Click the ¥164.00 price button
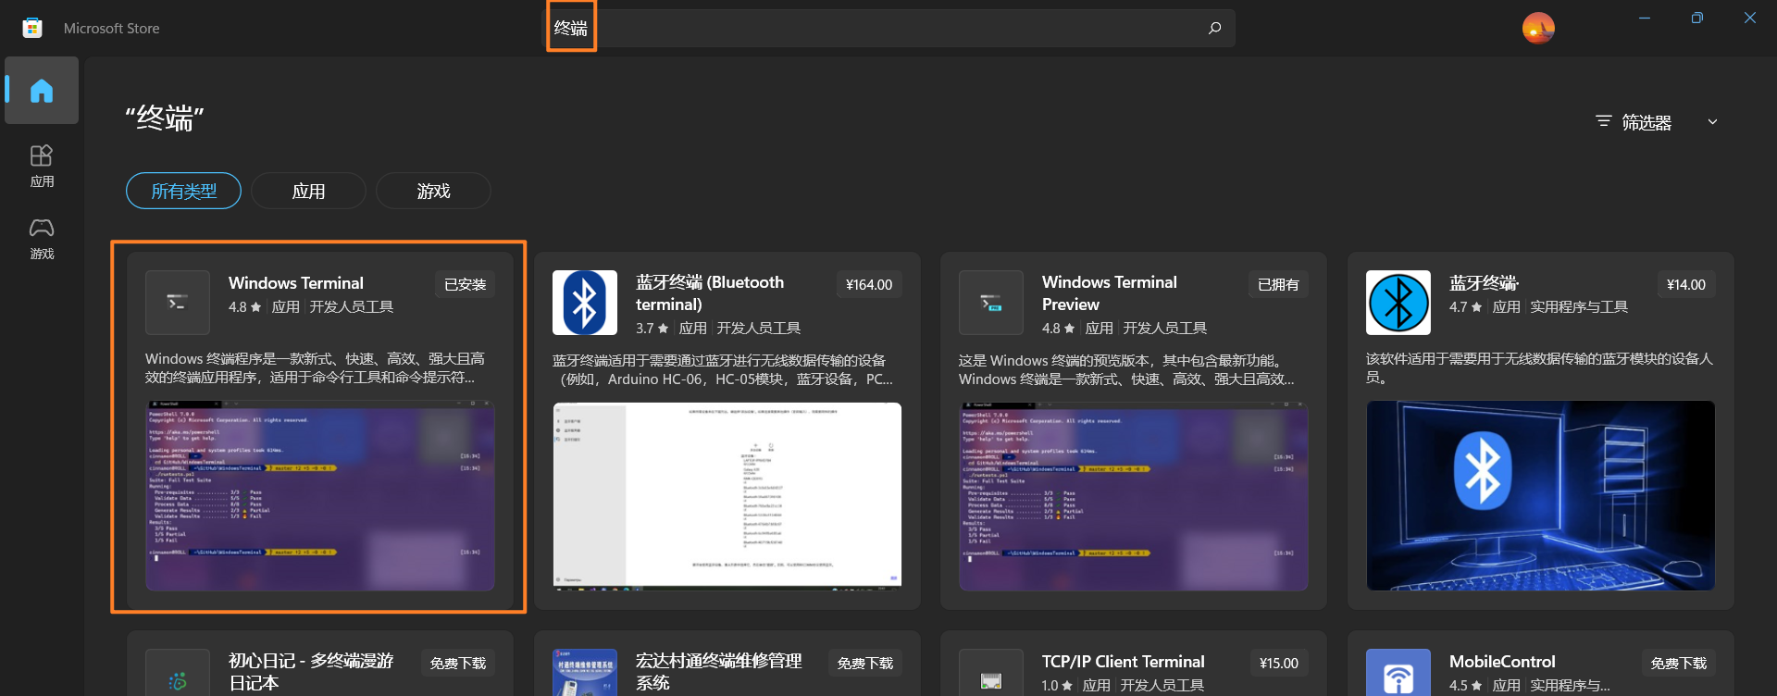 tap(869, 284)
